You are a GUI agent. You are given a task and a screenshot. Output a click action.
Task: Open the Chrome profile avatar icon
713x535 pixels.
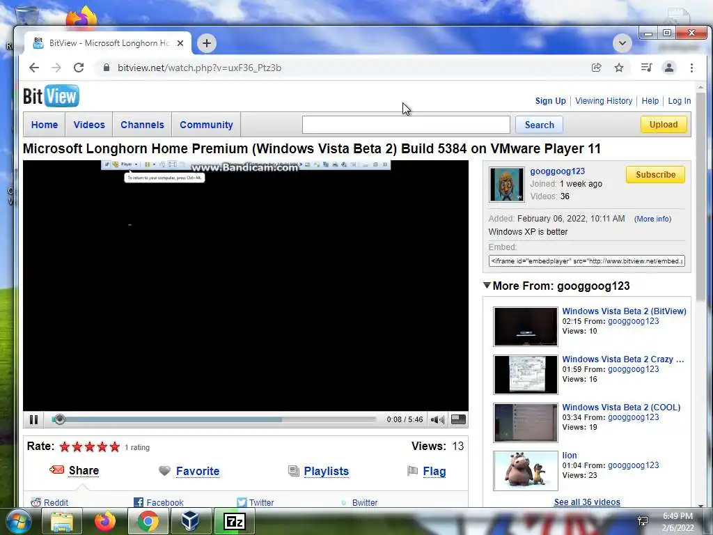click(x=669, y=68)
